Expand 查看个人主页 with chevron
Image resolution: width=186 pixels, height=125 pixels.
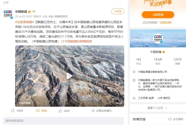[x=158, y=108]
